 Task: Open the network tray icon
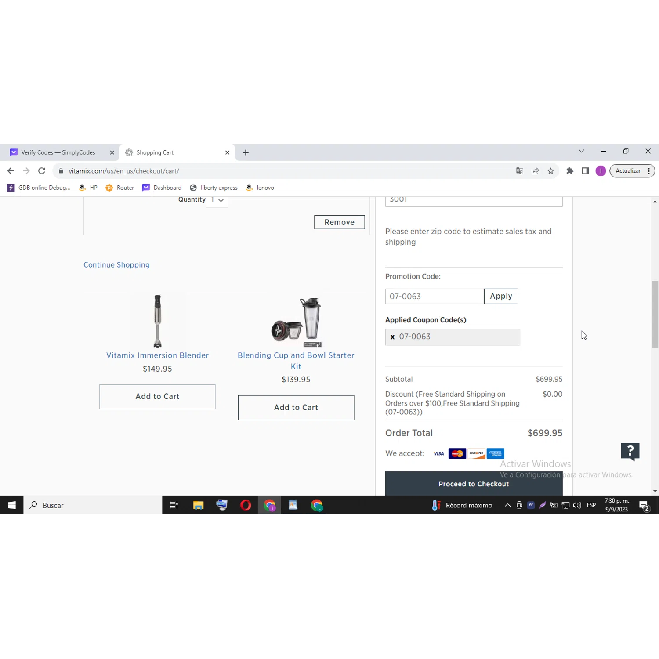(x=565, y=505)
